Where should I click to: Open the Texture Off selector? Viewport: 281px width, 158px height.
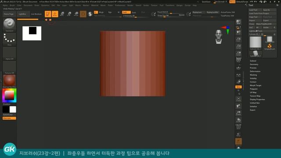click(9, 67)
